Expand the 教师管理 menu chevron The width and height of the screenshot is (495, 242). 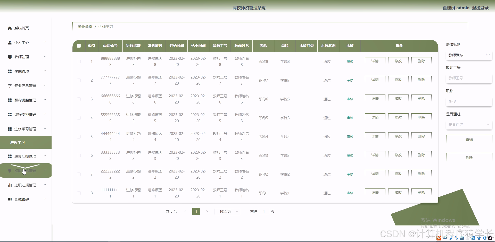(45, 57)
